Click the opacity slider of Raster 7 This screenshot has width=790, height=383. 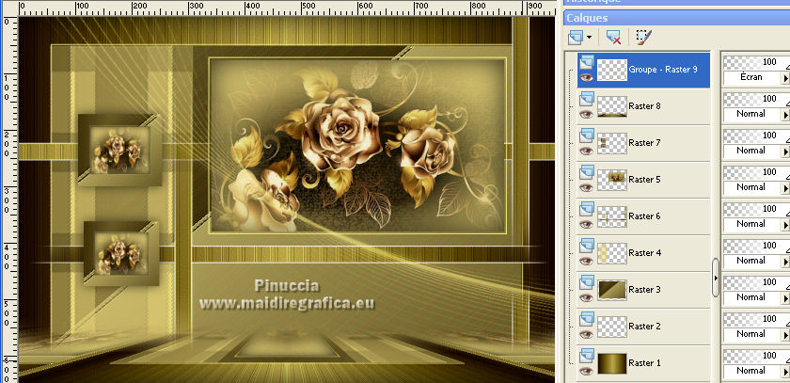[x=756, y=136]
